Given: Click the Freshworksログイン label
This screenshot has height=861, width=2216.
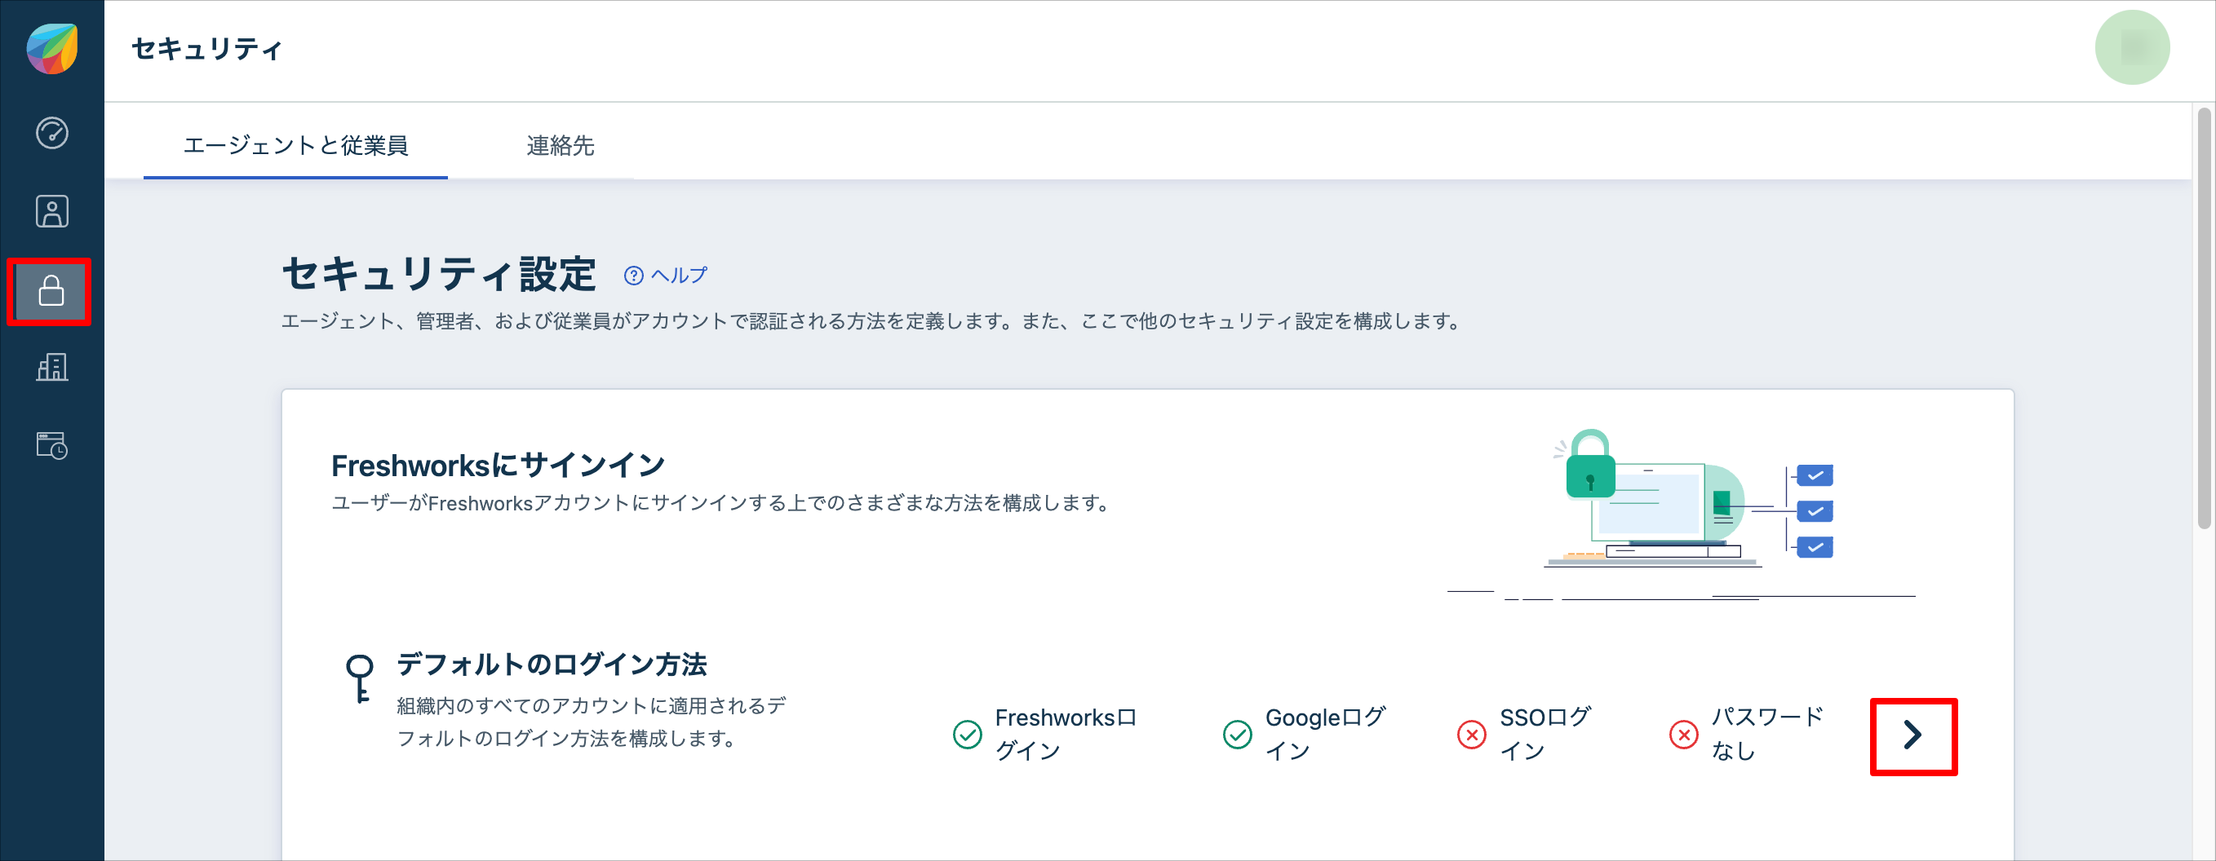Looking at the screenshot, I should point(1066,734).
